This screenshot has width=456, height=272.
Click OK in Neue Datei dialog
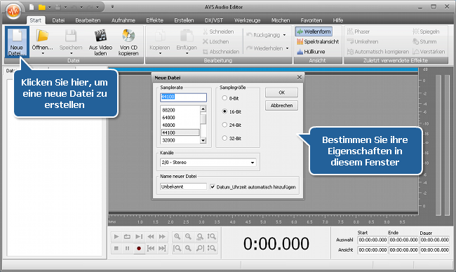pyautogui.click(x=281, y=93)
